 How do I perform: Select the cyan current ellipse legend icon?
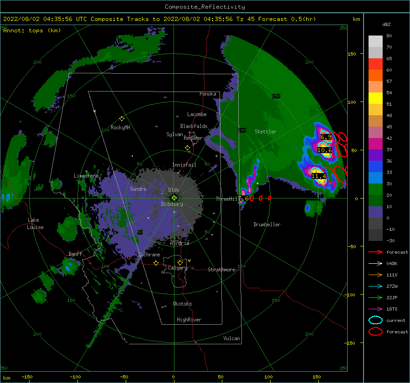click(375, 320)
